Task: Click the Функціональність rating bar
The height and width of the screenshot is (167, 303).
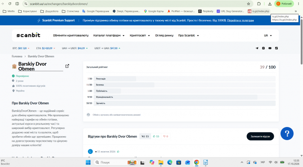Action: click(185, 97)
